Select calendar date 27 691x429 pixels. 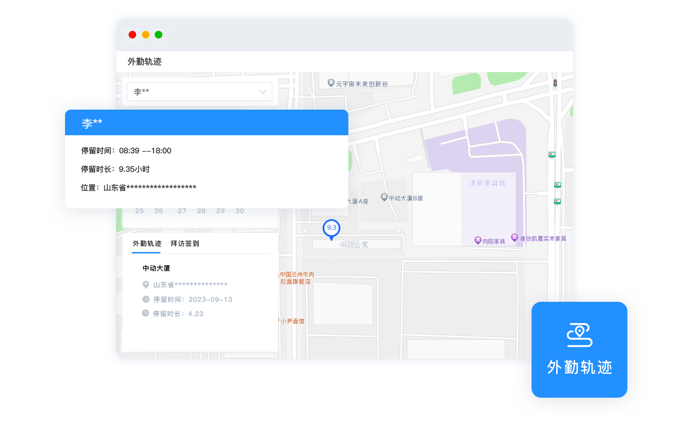(182, 211)
